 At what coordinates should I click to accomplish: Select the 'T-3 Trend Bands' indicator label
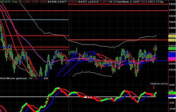121,2
